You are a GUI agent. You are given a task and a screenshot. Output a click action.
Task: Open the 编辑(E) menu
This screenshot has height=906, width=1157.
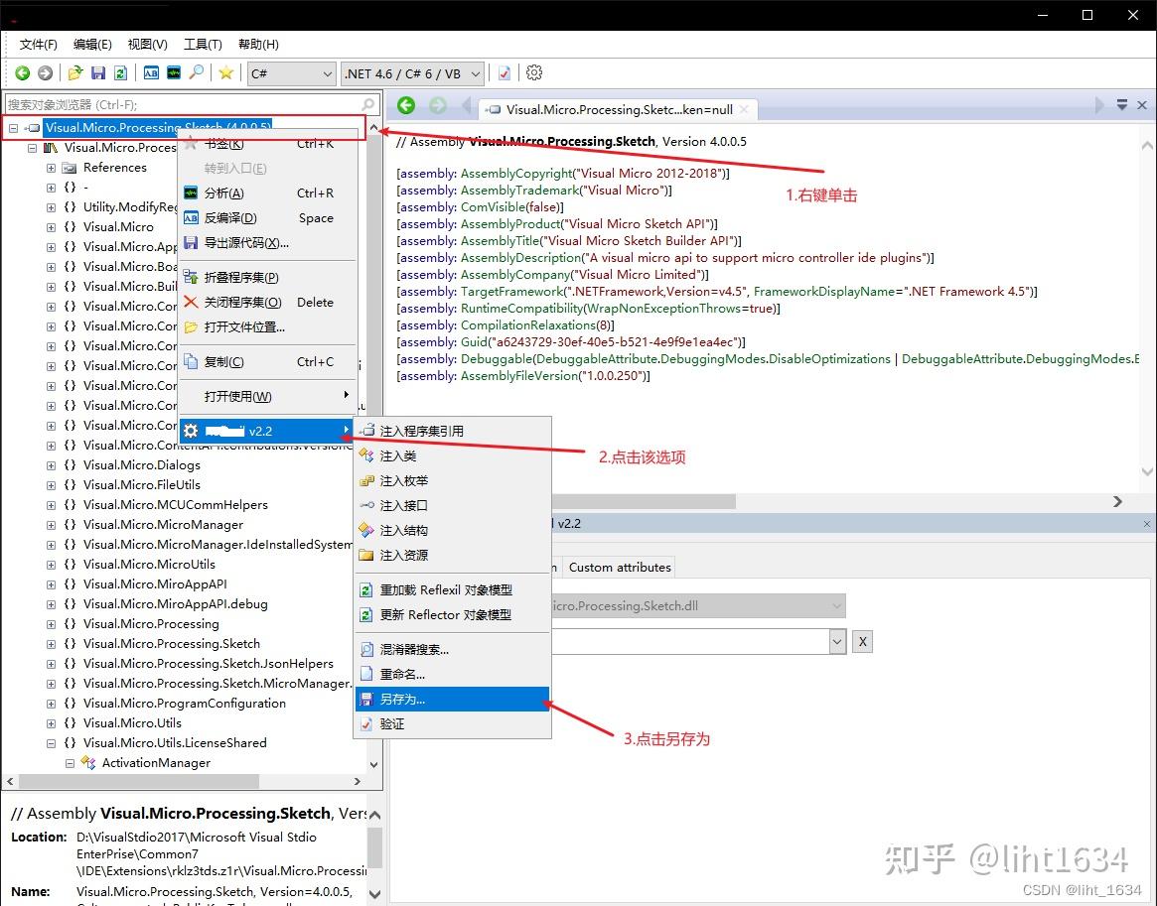92,45
